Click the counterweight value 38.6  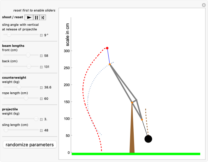tap(48, 87)
